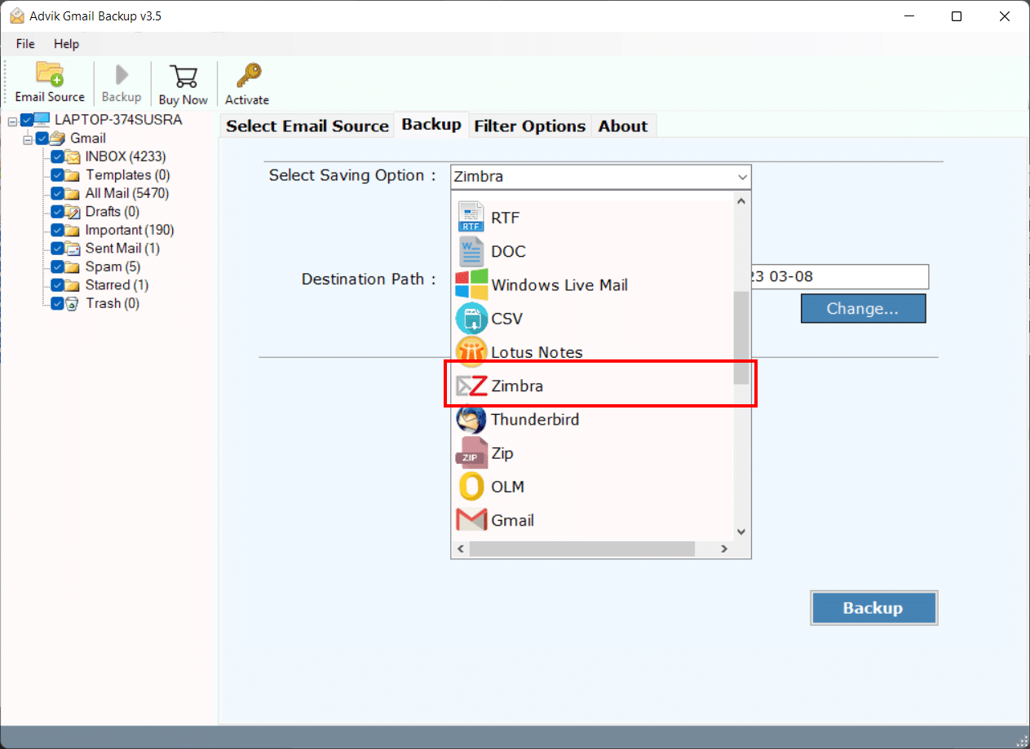Choose the Thunderbird icon
Screen dimensions: 1030x749
471,419
